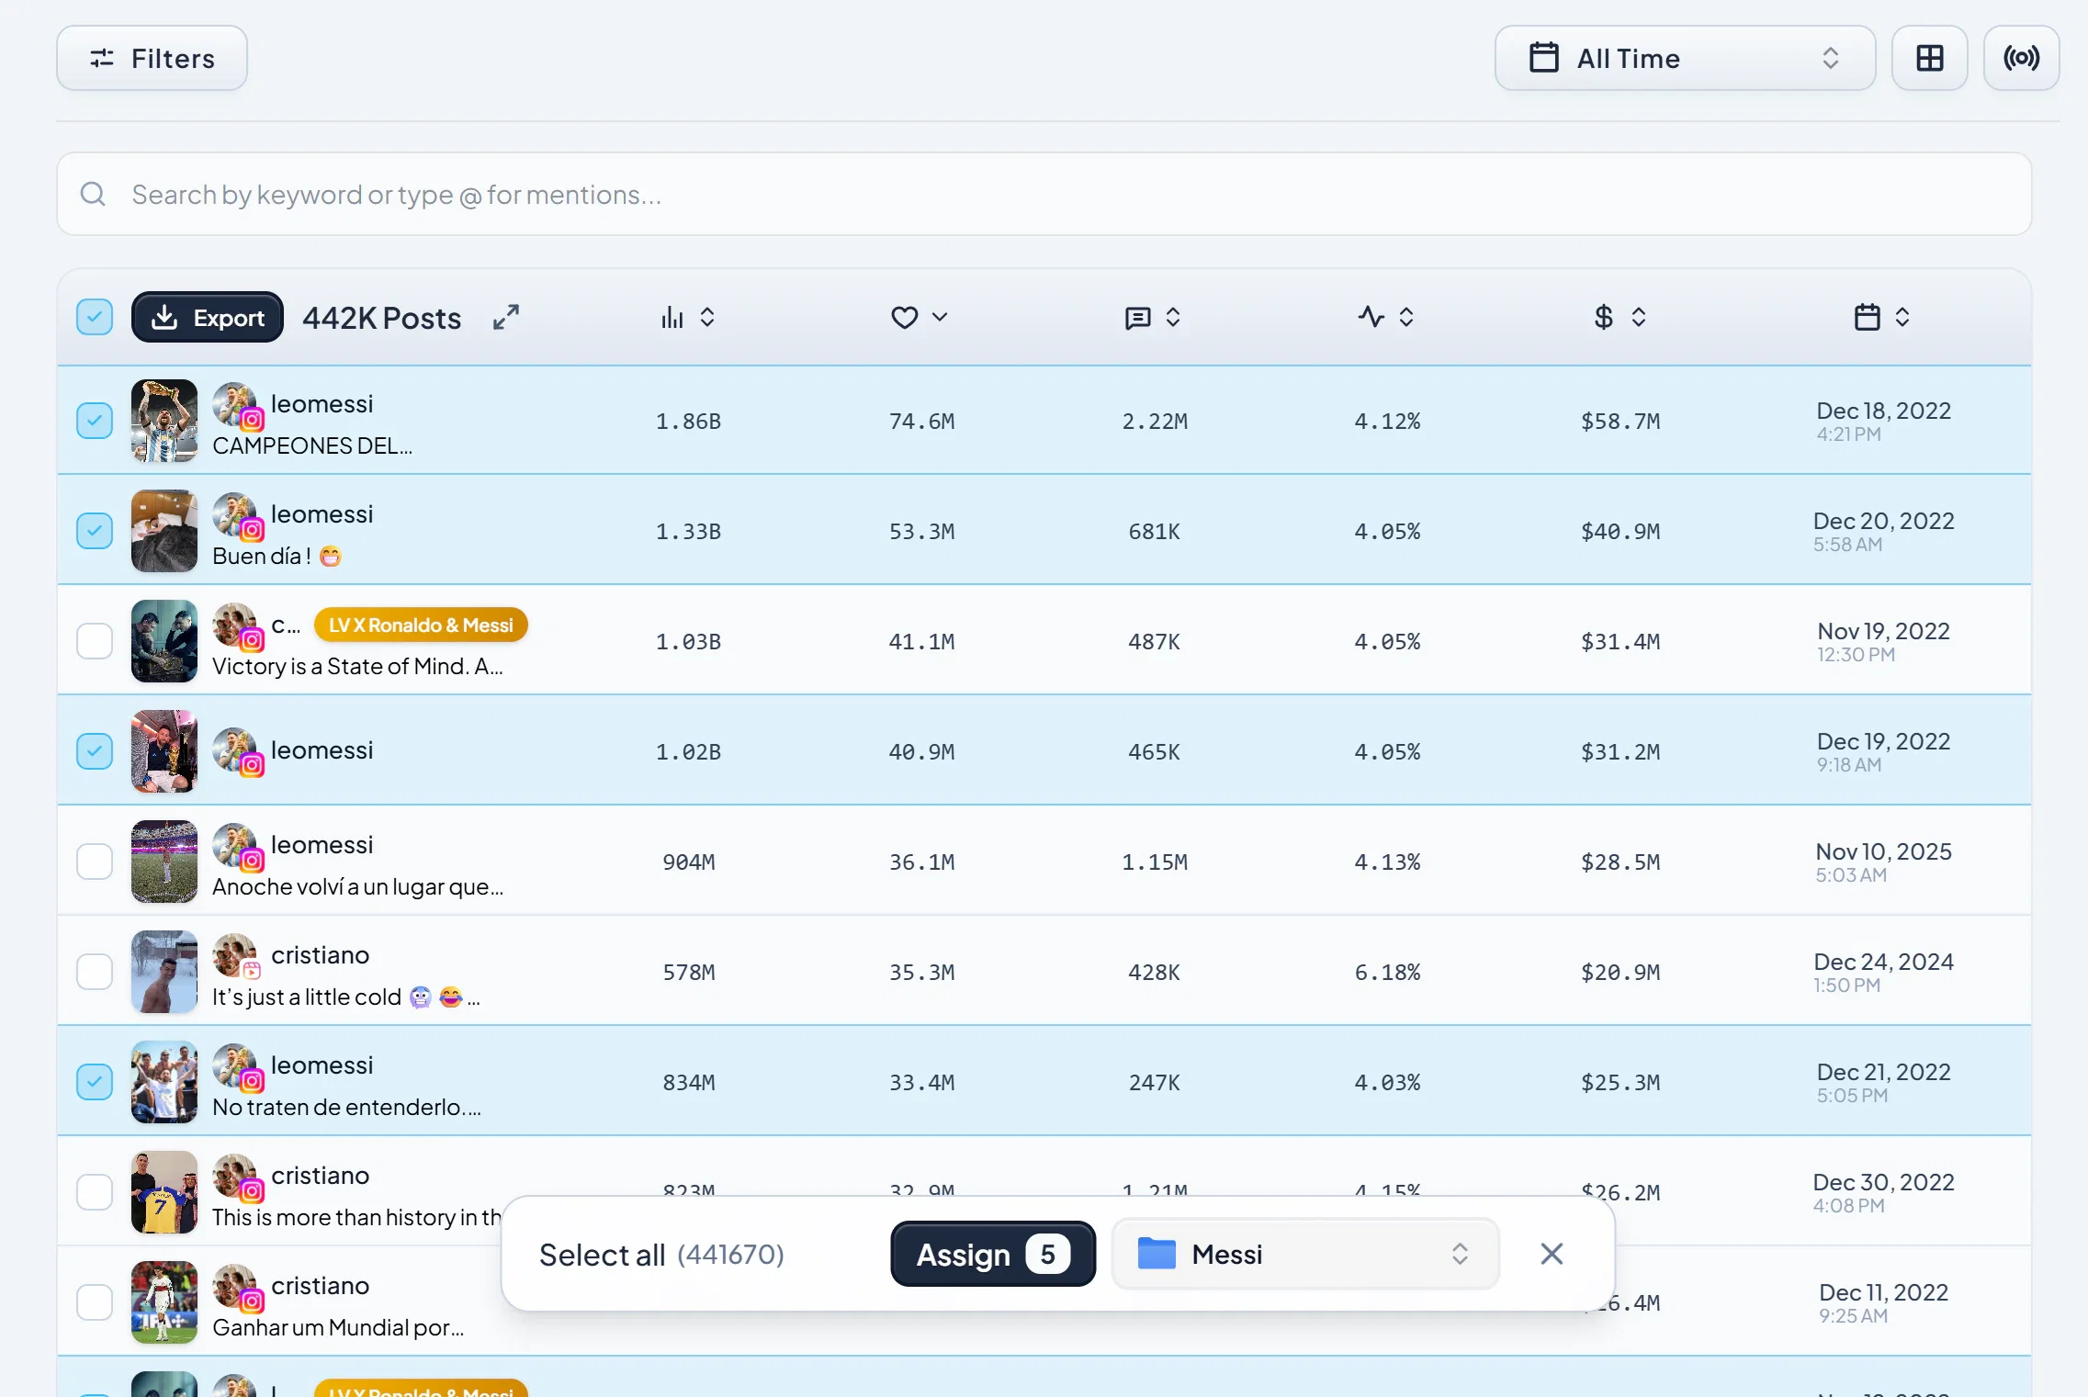Dismiss the selection bar with X

pyautogui.click(x=1552, y=1254)
